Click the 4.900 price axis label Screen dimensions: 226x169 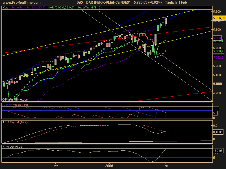pyautogui.click(x=217, y=93)
